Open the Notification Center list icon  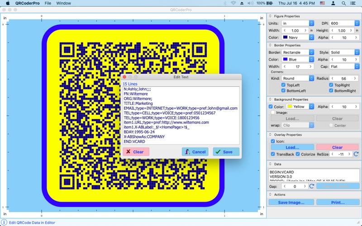[353, 3]
